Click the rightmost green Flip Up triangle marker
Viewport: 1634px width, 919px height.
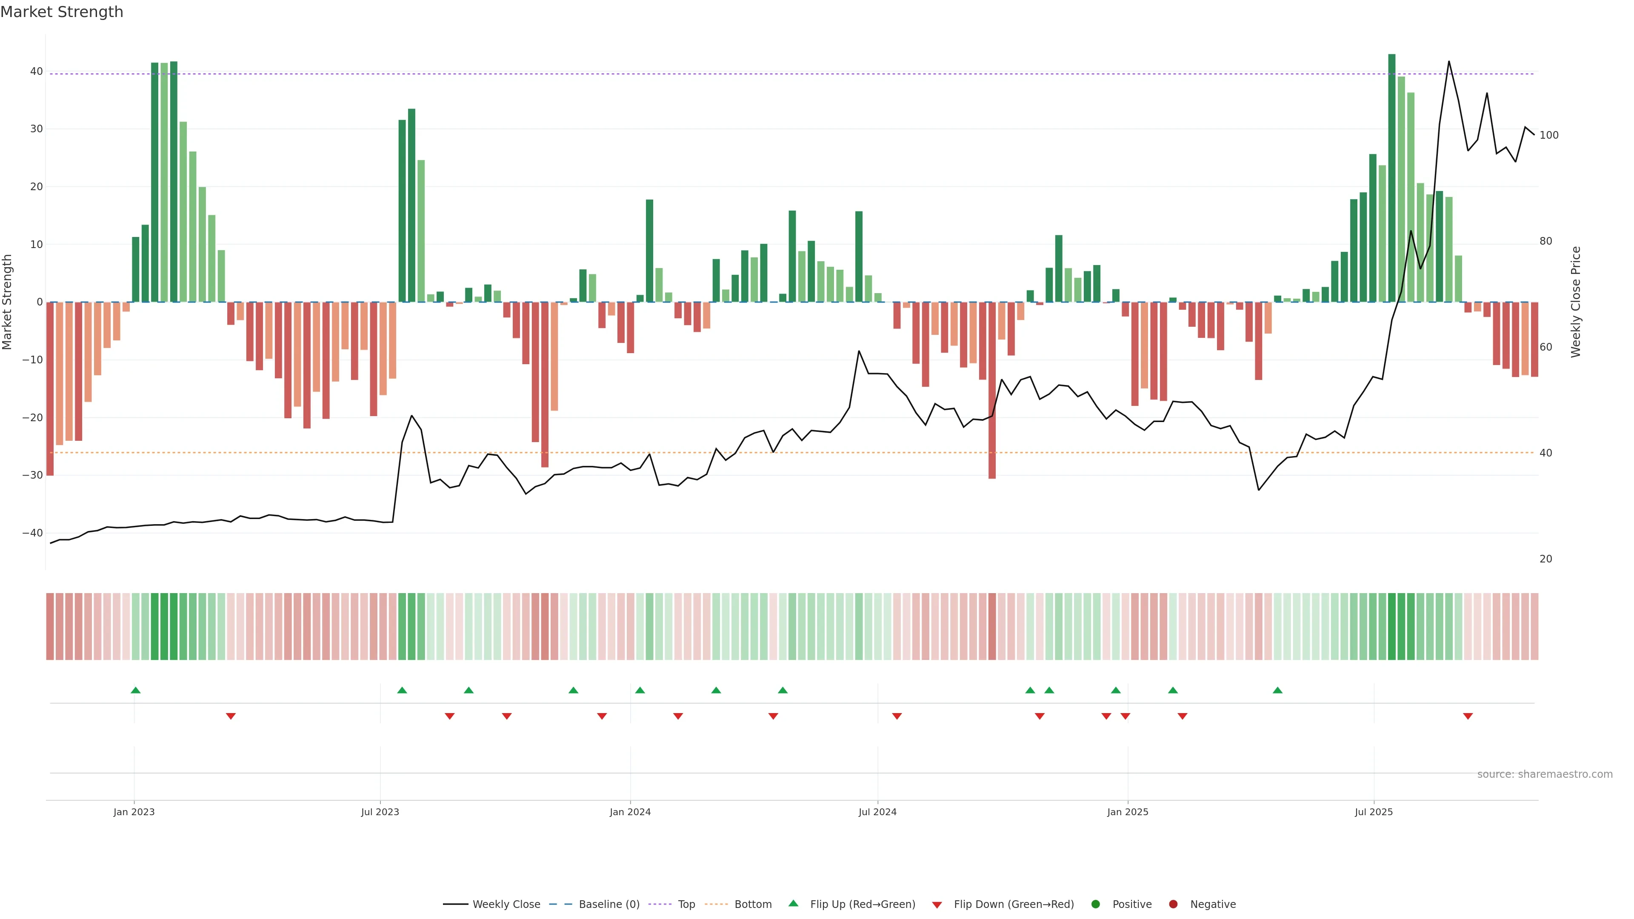(x=1277, y=690)
